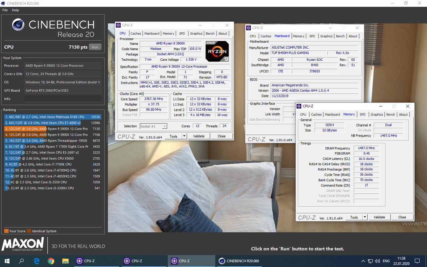
Task: Click Validate in Memory window
Action: pyautogui.click(x=379, y=217)
